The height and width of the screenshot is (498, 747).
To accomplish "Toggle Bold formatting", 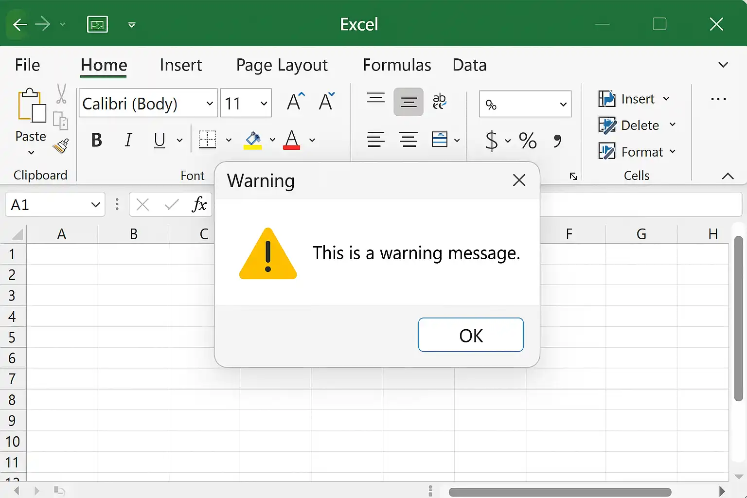I will [97, 141].
